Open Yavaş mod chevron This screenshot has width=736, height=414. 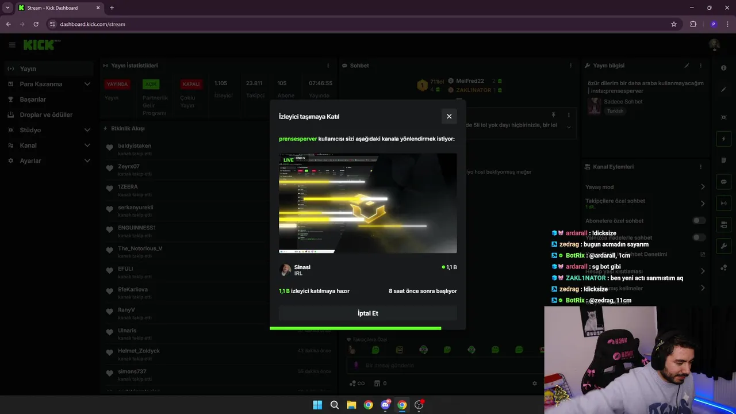703,187
